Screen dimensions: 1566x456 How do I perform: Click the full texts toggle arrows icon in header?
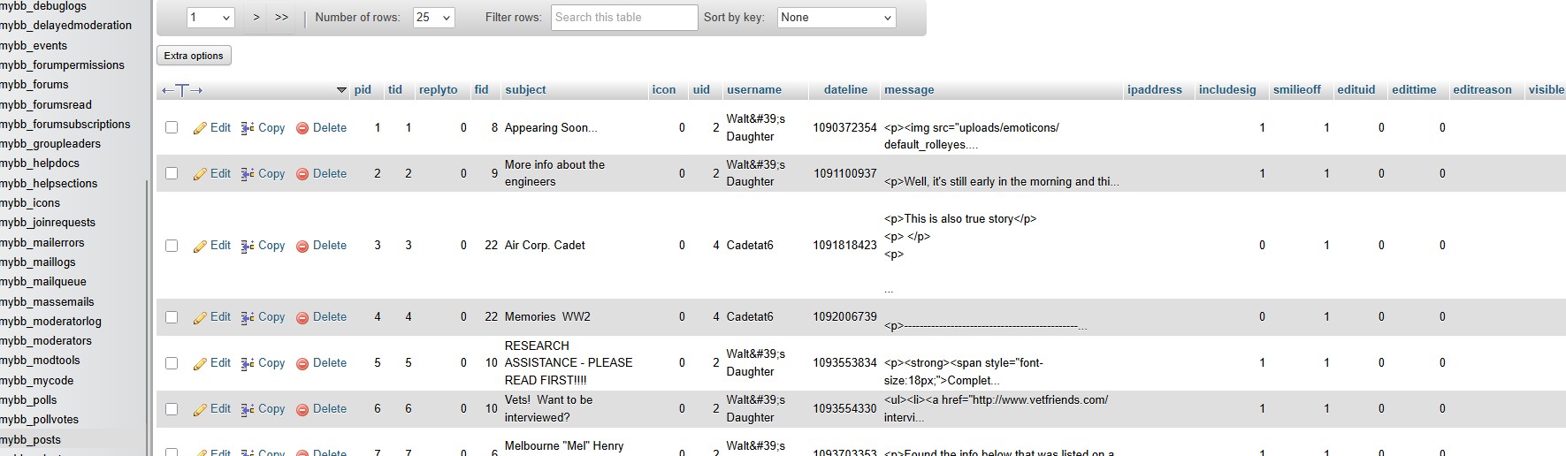[x=182, y=90]
